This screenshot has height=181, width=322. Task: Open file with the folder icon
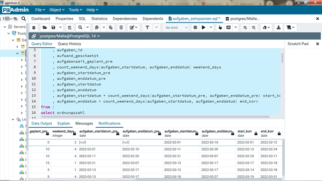click(44, 28)
